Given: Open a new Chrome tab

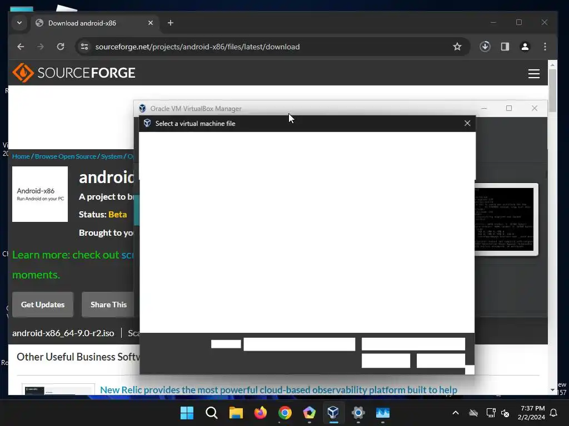Looking at the screenshot, I should pos(171,23).
